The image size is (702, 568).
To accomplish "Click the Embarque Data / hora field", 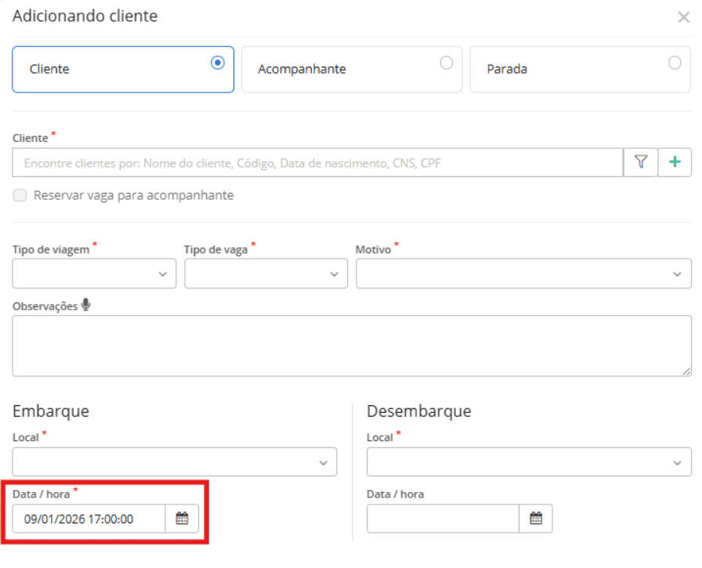I will (89, 519).
